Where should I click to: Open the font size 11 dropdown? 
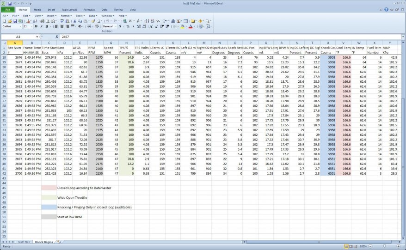click(32, 26)
